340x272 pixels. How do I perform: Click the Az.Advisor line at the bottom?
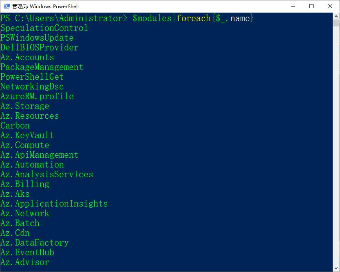pos(24,262)
